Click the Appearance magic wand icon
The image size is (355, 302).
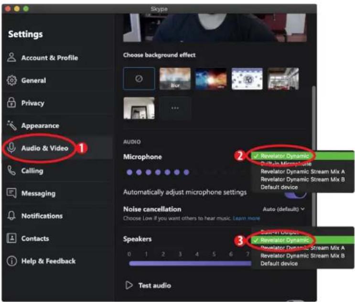tap(11, 125)
